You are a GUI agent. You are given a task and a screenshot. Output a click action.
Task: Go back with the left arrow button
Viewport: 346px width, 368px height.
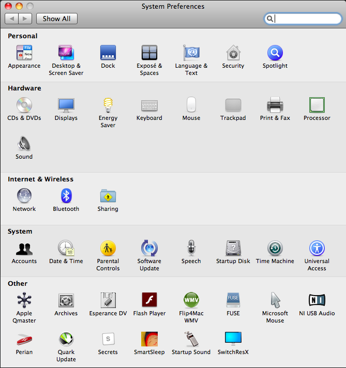(x=11, y=19)
